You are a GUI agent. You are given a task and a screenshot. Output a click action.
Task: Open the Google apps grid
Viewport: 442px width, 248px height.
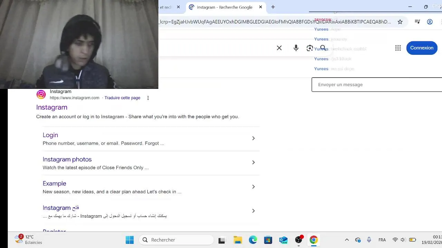pyautogui.click(x=398, y=48)
